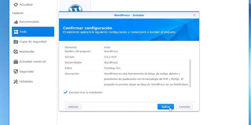Screen dimensions: 251x125
Task: Select the Todo category label
Action: coord(23,32)
